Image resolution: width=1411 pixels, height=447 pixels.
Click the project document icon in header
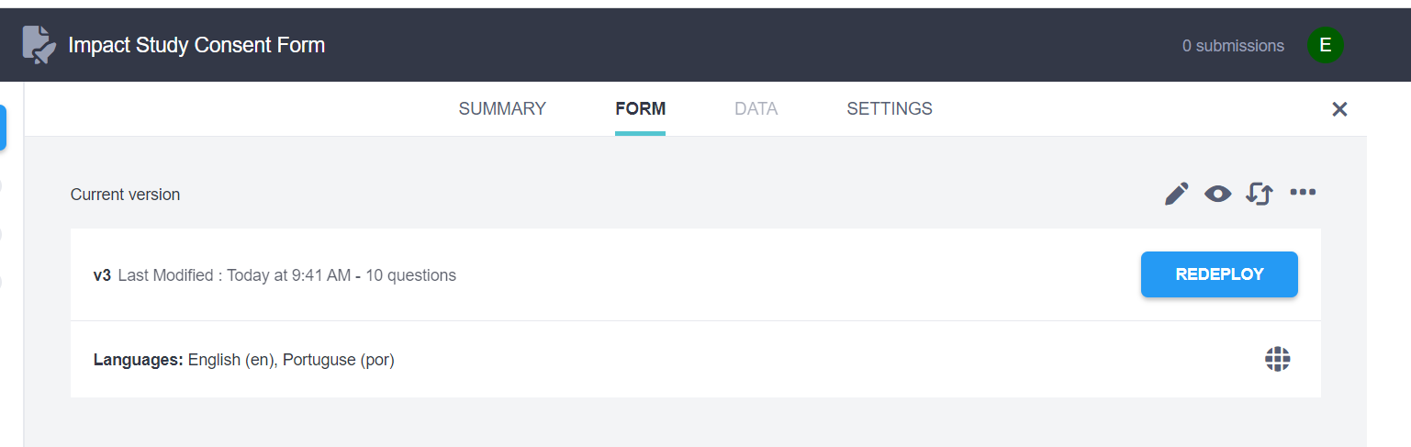pyautogui.click(x=39, y=45)
